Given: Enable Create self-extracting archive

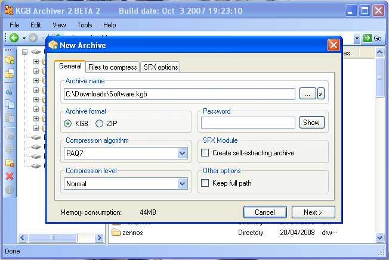Looking at the screenshot, I should (x=205, y=153).
